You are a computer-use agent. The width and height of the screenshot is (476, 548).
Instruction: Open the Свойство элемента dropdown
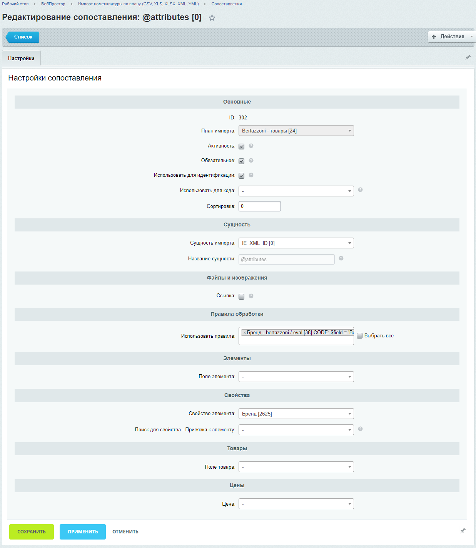pos(296,414)
